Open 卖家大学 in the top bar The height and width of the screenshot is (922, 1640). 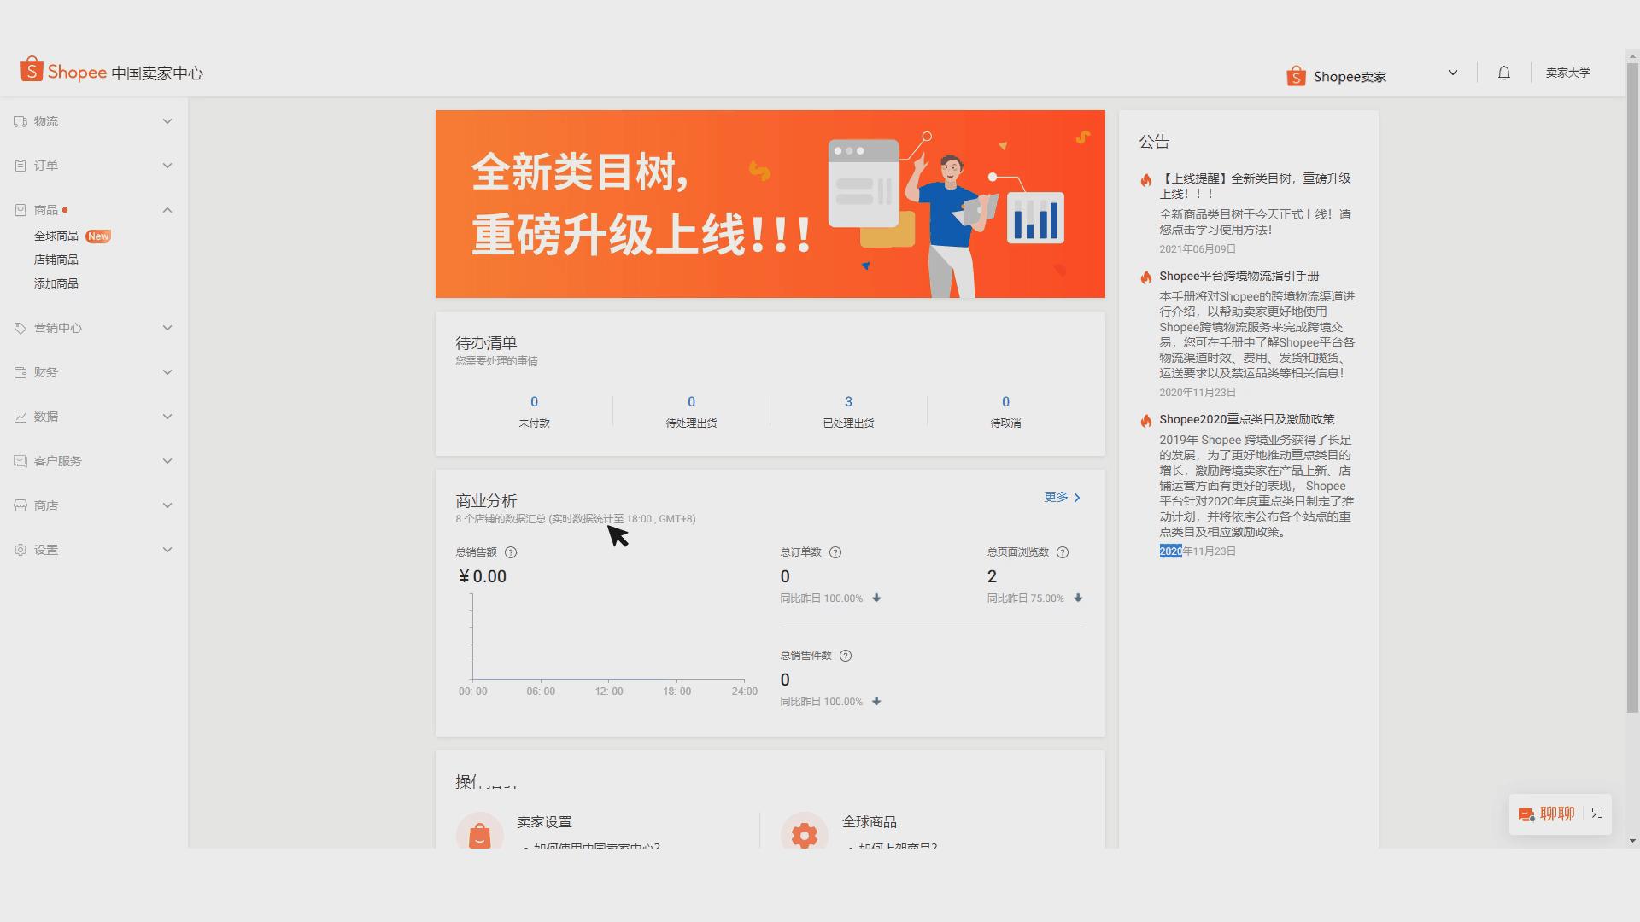pos(1567,73)
